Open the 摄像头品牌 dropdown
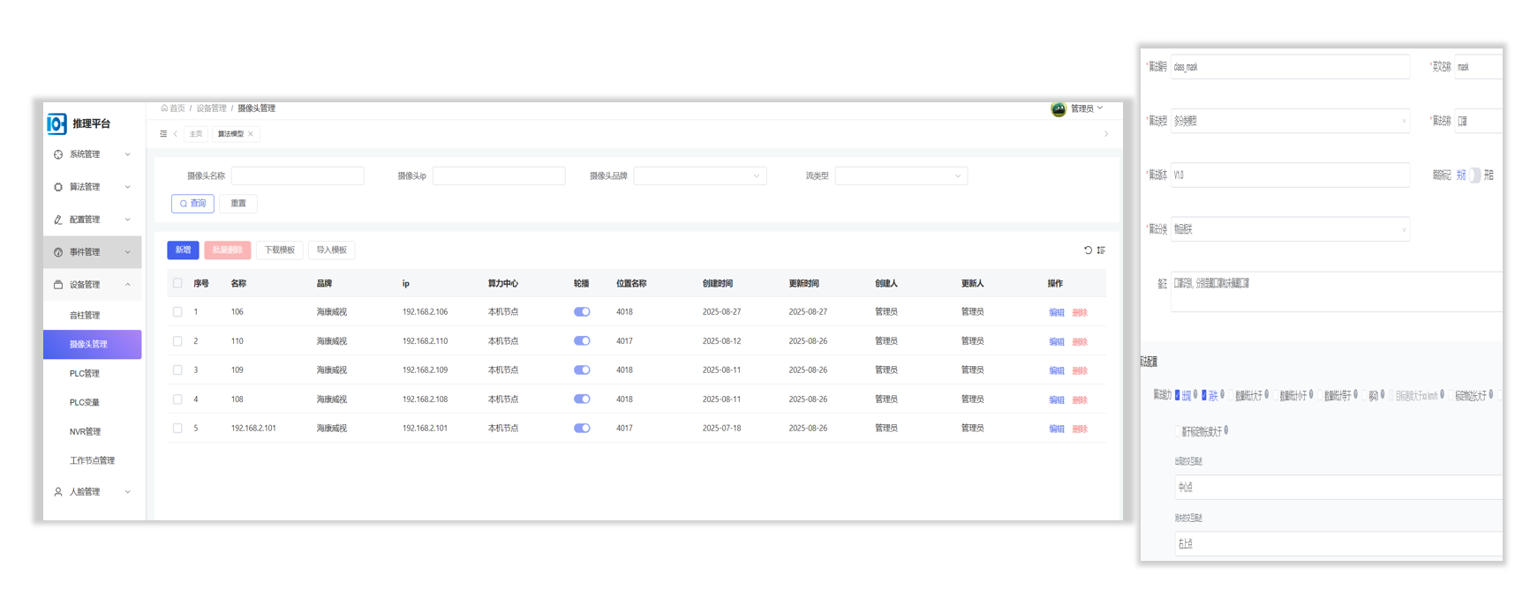The image size is (1530, 612). [x=699, y=176]
